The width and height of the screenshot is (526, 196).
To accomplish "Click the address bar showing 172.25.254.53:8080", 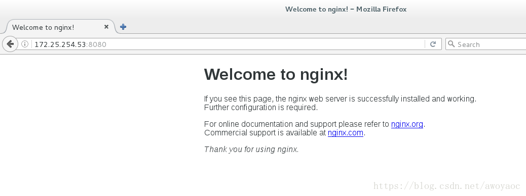I will coord(228,44).
